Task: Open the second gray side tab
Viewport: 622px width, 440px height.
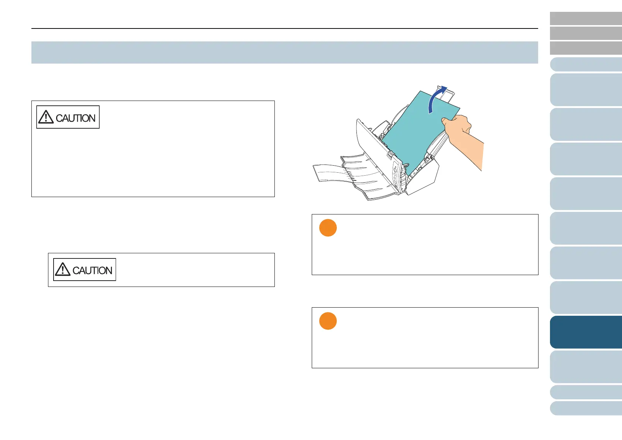Action: [x=586, y=33]
